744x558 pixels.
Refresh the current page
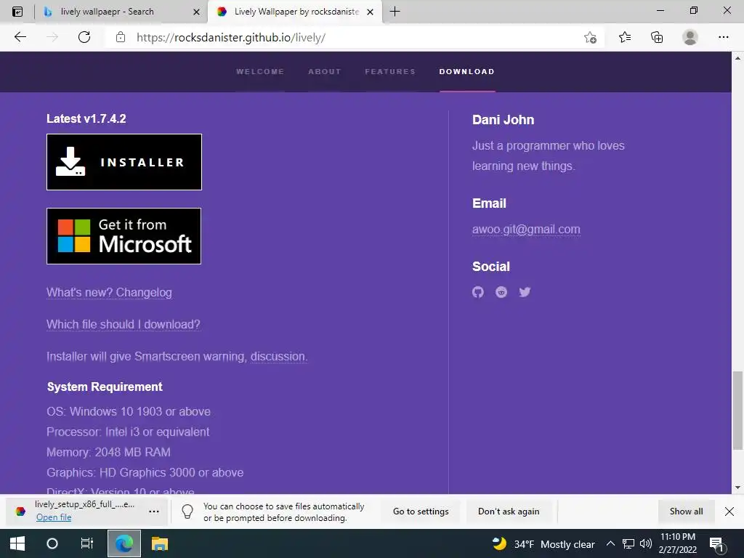84,37
